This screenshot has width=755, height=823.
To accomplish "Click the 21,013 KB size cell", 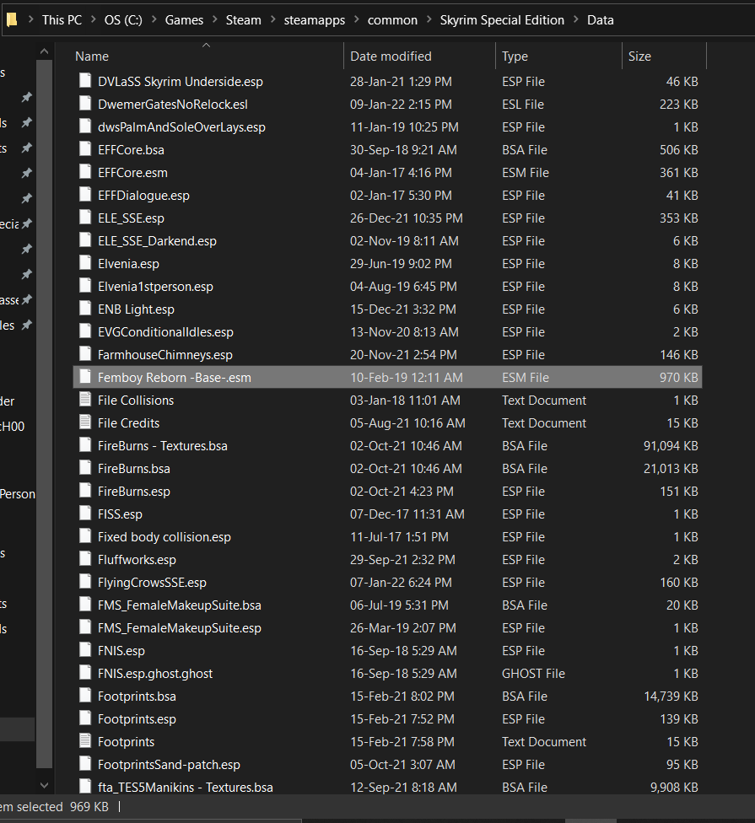I will click(x=671, y=469).
